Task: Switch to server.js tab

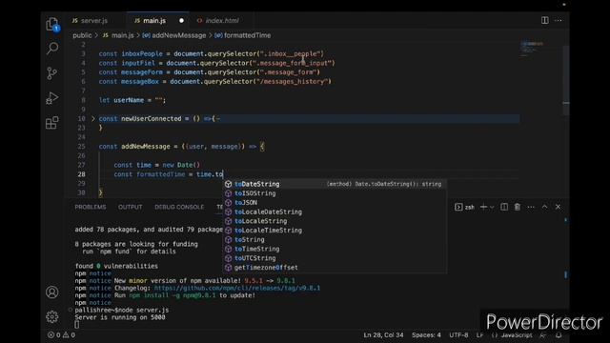Action: (90, 21)
